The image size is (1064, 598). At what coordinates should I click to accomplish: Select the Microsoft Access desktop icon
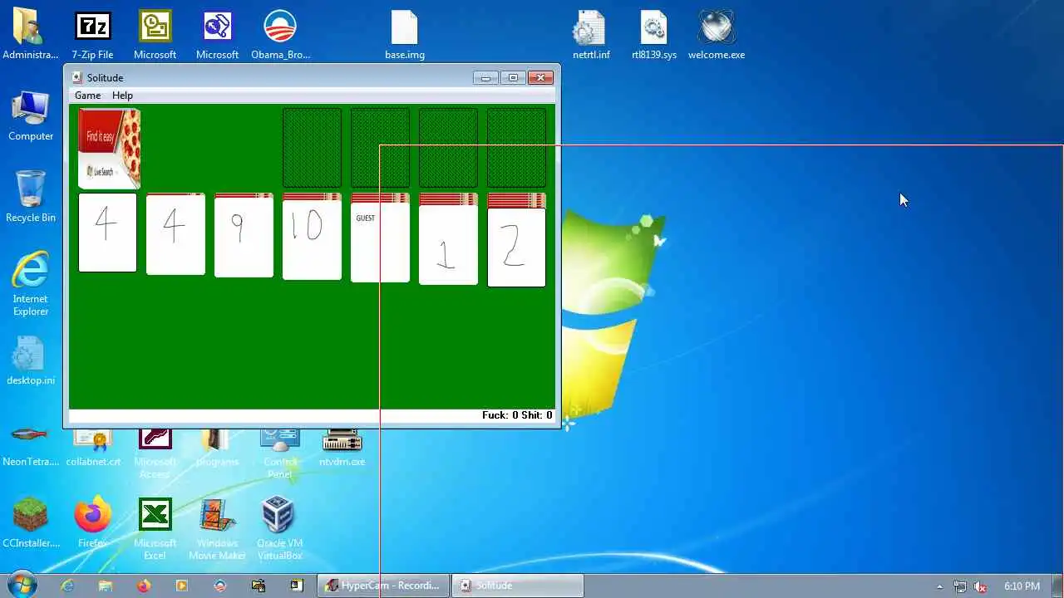pos(155,454)
